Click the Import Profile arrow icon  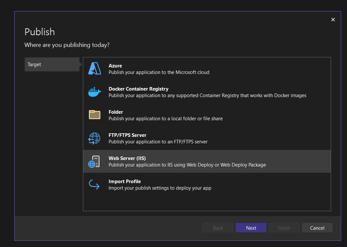click(94, 184)
